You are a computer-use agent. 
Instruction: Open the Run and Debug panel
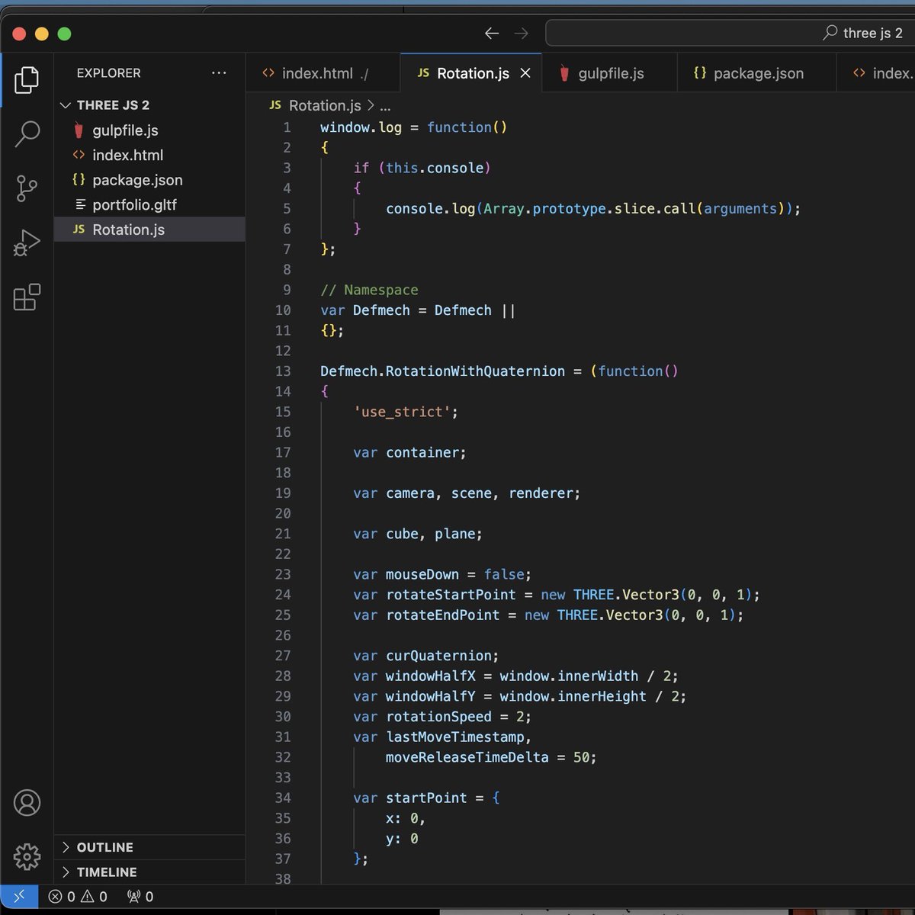coord(27,242)
